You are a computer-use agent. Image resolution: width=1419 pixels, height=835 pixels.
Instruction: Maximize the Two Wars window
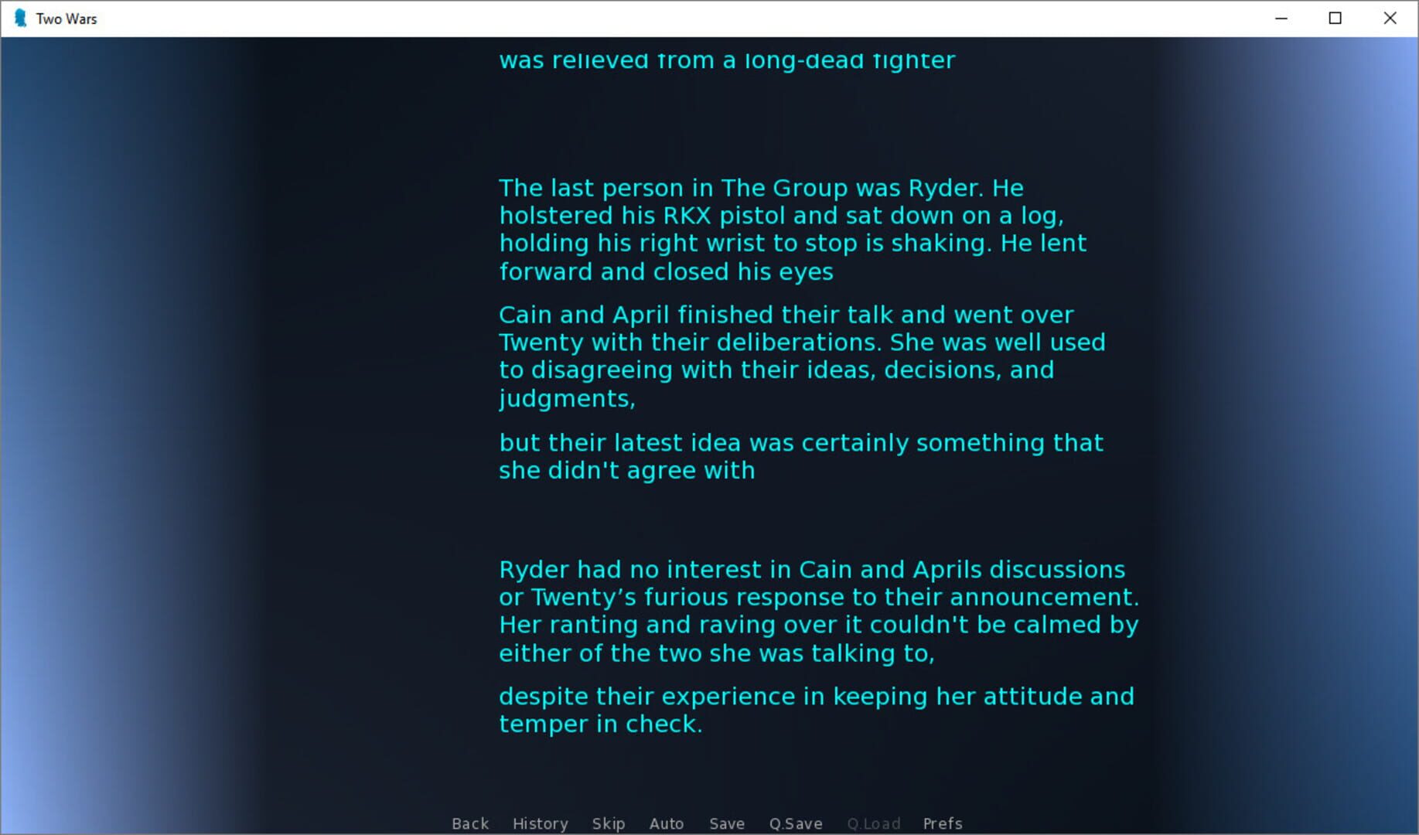(1335, 19)
